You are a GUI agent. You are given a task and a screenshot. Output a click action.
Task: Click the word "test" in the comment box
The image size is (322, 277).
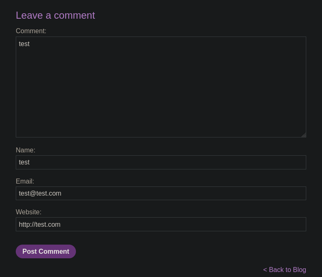(x=24, y=44)
